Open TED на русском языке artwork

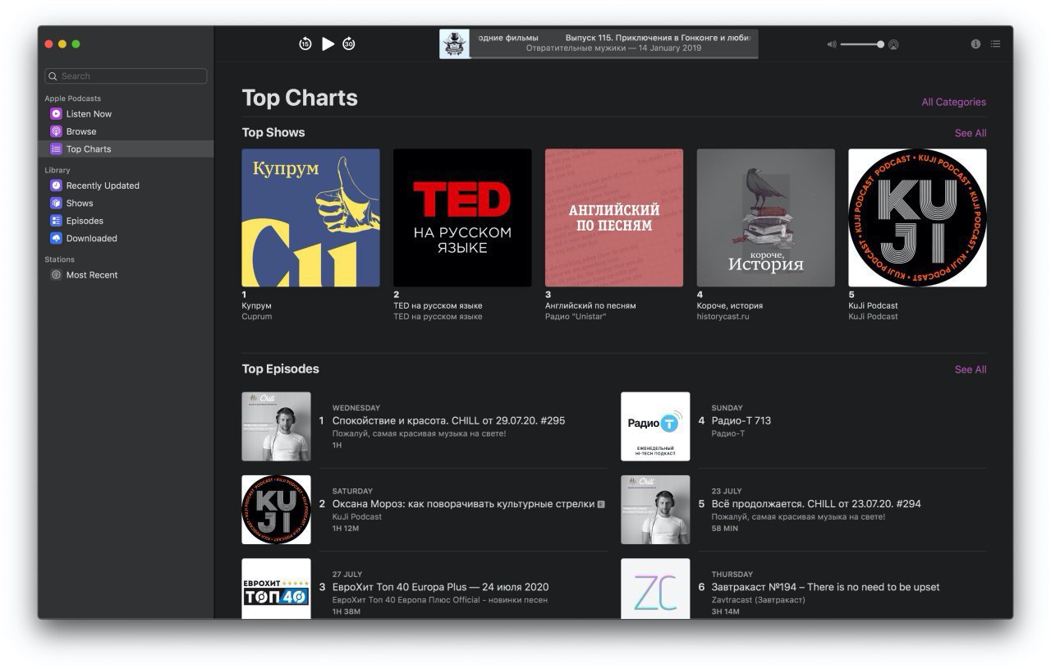462,218
